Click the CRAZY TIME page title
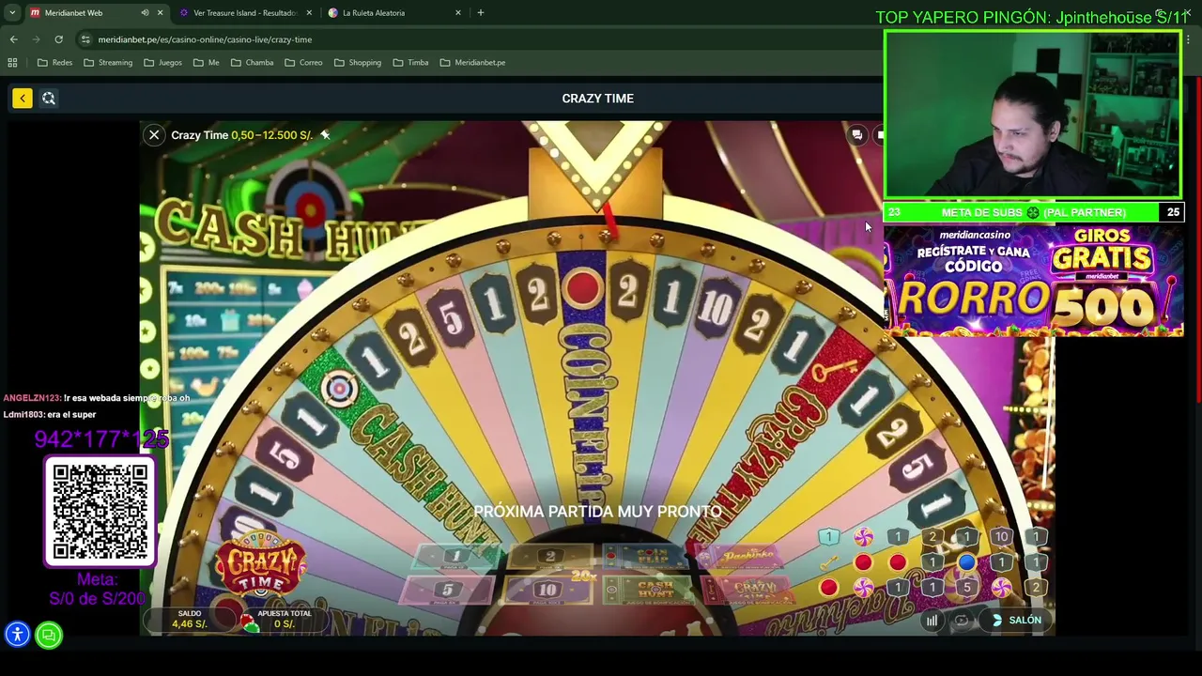 click(597, 98)
